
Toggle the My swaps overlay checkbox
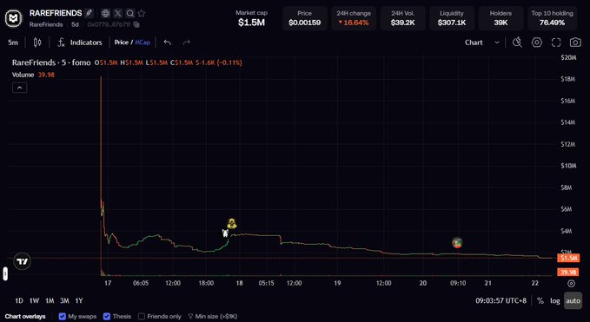(63, 317)
